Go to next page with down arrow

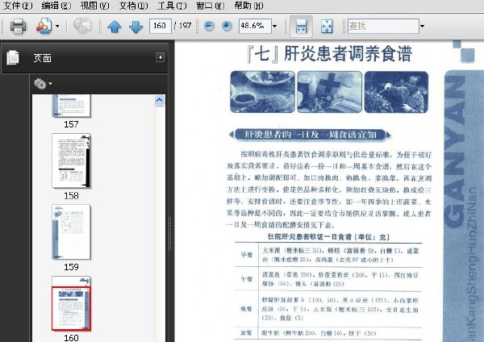pyautogui.click(x=136, y=27)
